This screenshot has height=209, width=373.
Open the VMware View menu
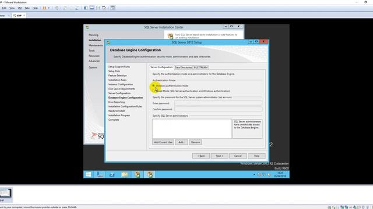[x=12, y=8]
